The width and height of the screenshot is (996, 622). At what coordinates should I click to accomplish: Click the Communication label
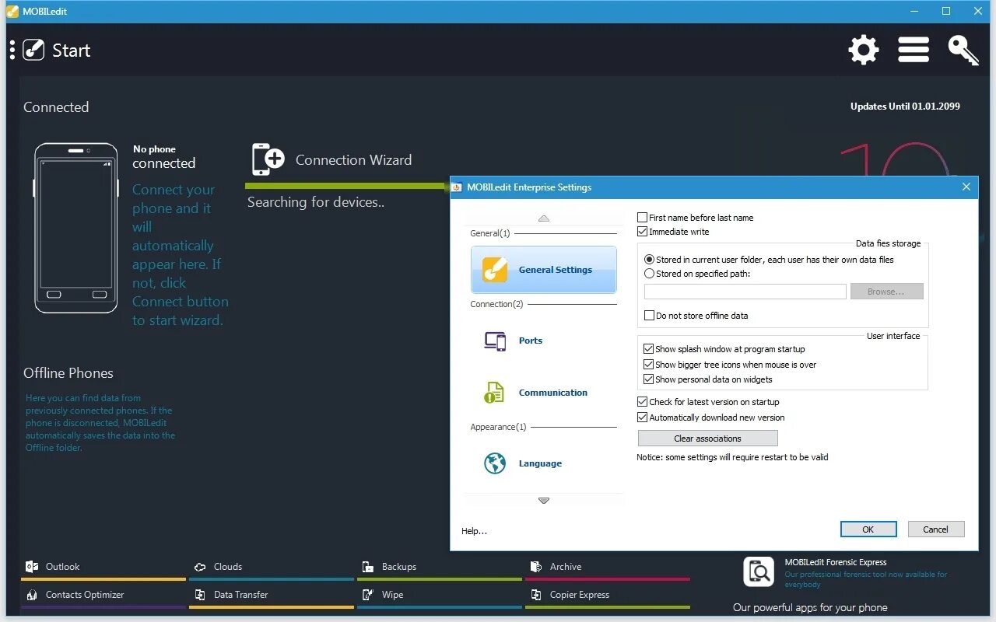point(553,393)
